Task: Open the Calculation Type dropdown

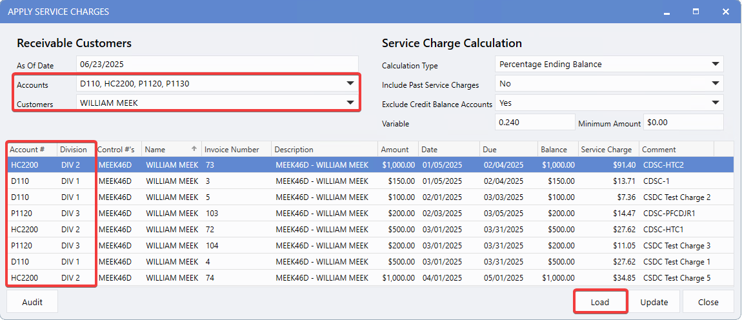Action: 715,64
